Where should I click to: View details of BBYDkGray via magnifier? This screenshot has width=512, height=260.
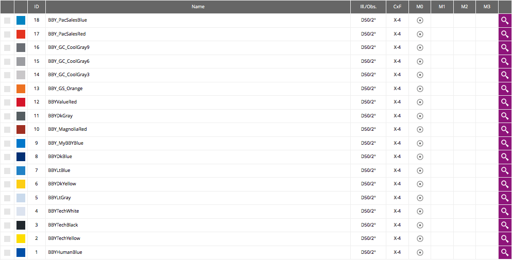click(x=505, y=116)
